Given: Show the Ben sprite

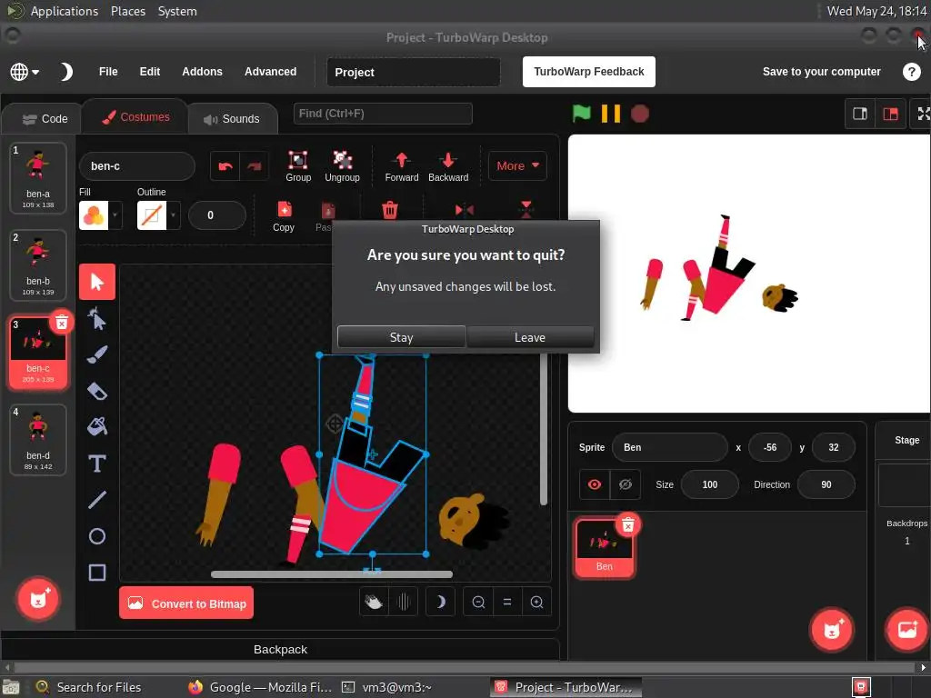Looking at the screenshot, I should pos(595,484).
